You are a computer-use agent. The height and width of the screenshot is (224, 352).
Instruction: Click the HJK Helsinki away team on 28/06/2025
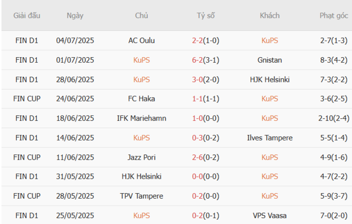coord(270,79)
